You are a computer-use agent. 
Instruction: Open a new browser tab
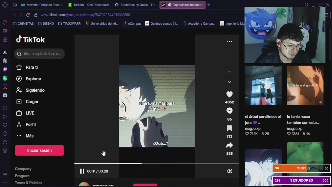(x=209, y=5)
